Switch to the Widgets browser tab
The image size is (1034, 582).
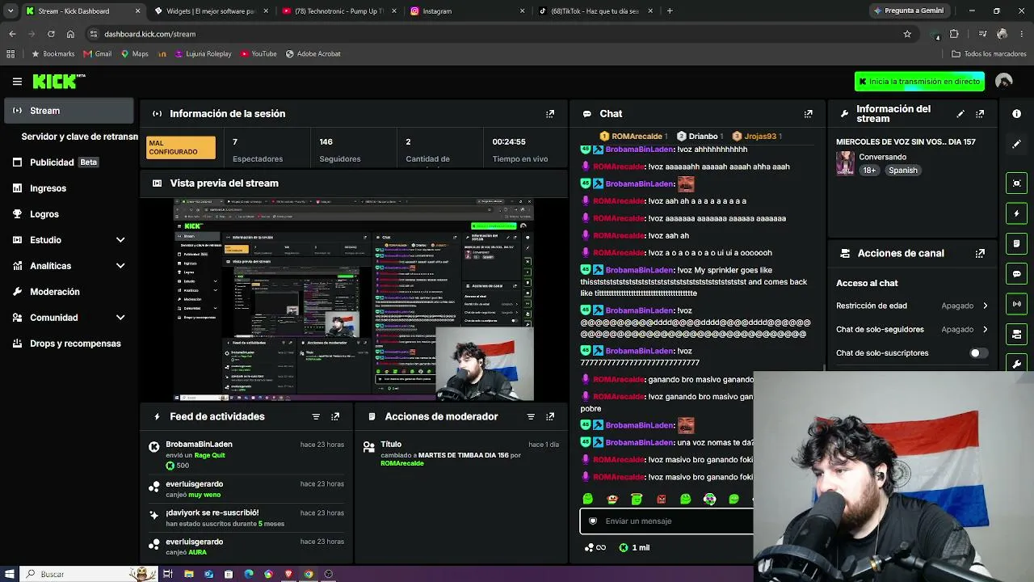[x=210, y=11]
